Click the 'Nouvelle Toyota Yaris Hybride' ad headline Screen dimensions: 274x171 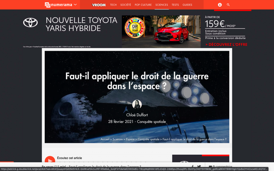point(81,24)
